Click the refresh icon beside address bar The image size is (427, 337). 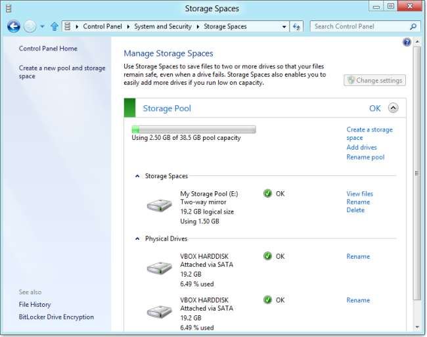pos(297,27)
